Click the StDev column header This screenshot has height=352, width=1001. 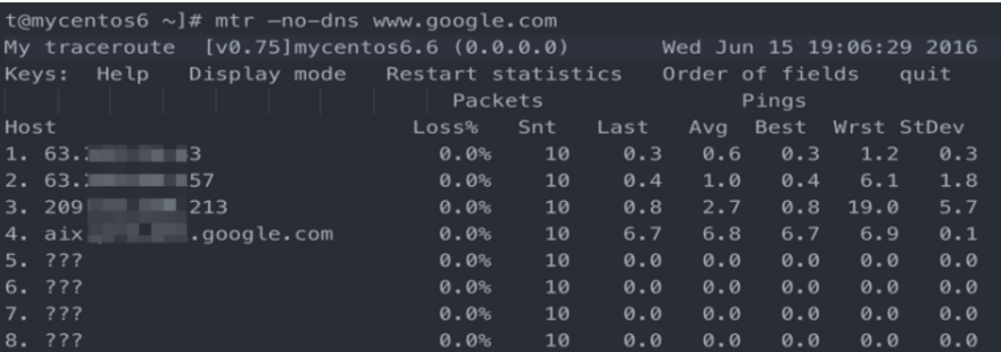tap(932, 127)
